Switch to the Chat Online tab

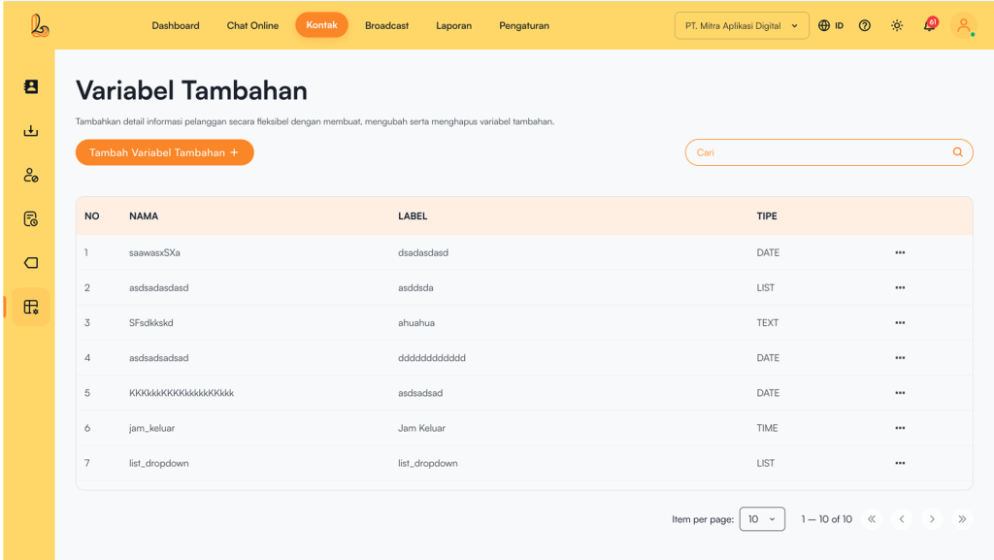[x=252, y=26]
